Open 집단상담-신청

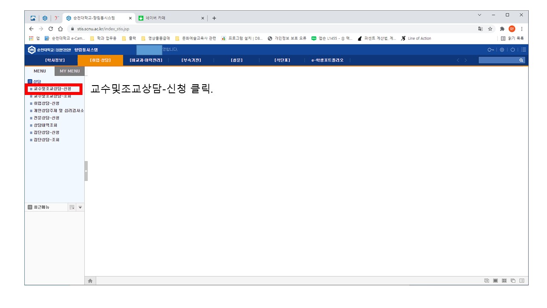(x=47, y=132)
